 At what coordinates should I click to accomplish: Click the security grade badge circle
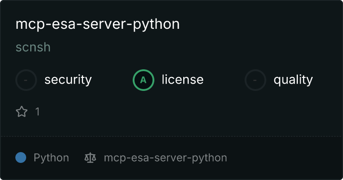pos(26,80)
